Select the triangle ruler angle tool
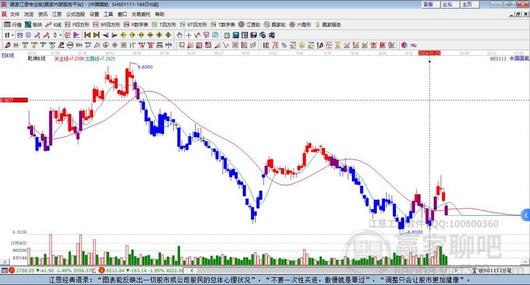The image size is (530, 285). tap(97, 45)
